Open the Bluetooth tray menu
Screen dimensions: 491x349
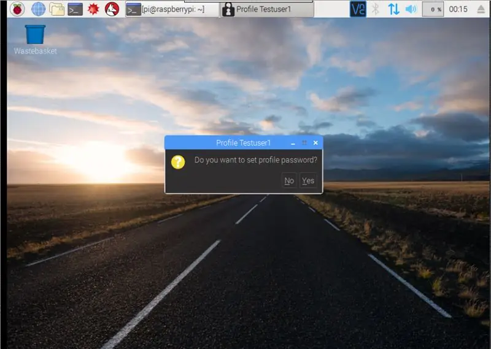click(376, 9)
